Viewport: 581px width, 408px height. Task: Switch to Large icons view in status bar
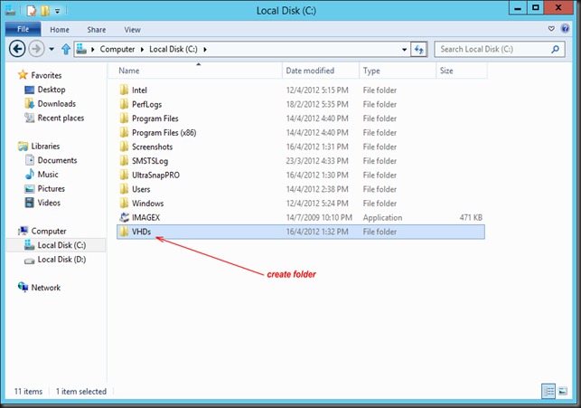pos(563,391)
